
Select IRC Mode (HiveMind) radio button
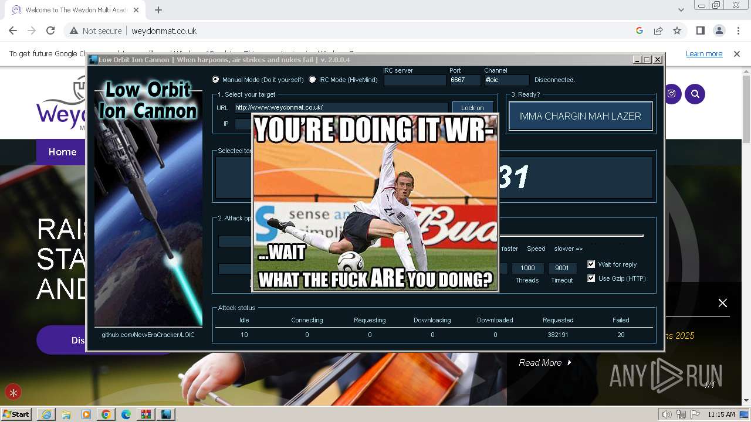click(312, 80)
